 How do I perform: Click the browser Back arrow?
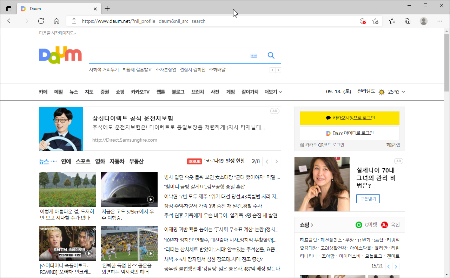click(10, 21)
